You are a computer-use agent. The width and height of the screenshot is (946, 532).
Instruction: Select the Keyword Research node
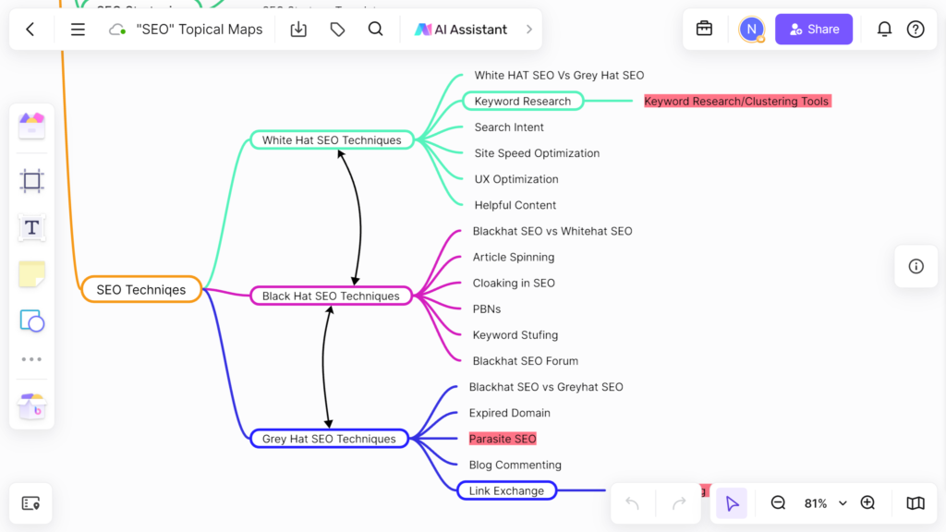click(x=523, y=102)
